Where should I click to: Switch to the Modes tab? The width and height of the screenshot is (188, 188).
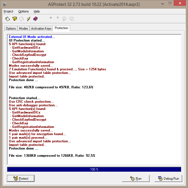23,29
